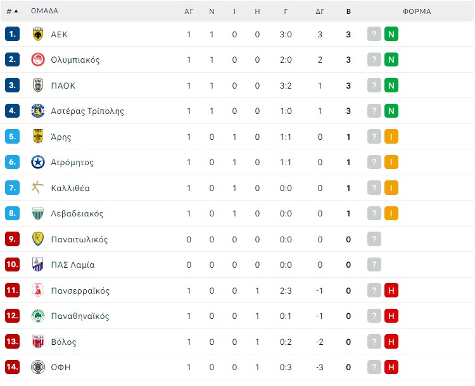Viewport: 475px width, 386px height.
Task: Open the Καλλιθέα team name link
Action: 70,188
